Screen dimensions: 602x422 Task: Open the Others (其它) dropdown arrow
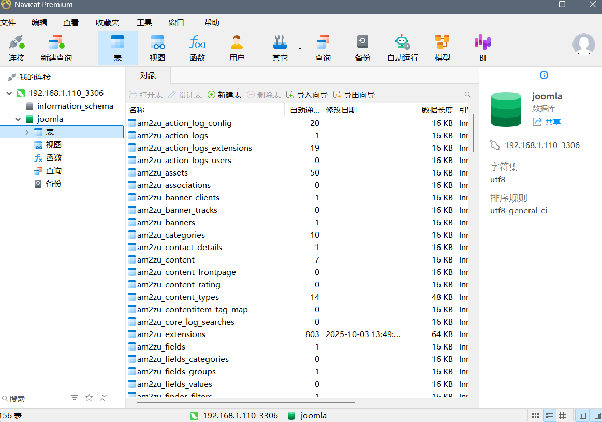pos(300,49)
